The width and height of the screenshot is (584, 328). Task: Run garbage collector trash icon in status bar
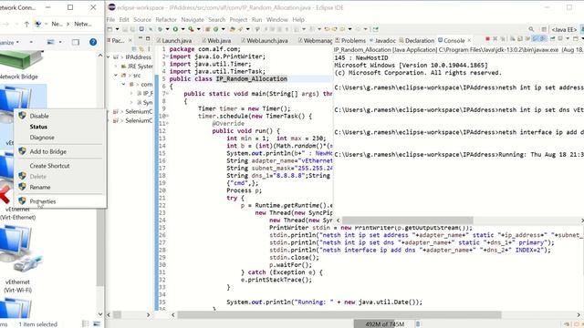[418, 324]
